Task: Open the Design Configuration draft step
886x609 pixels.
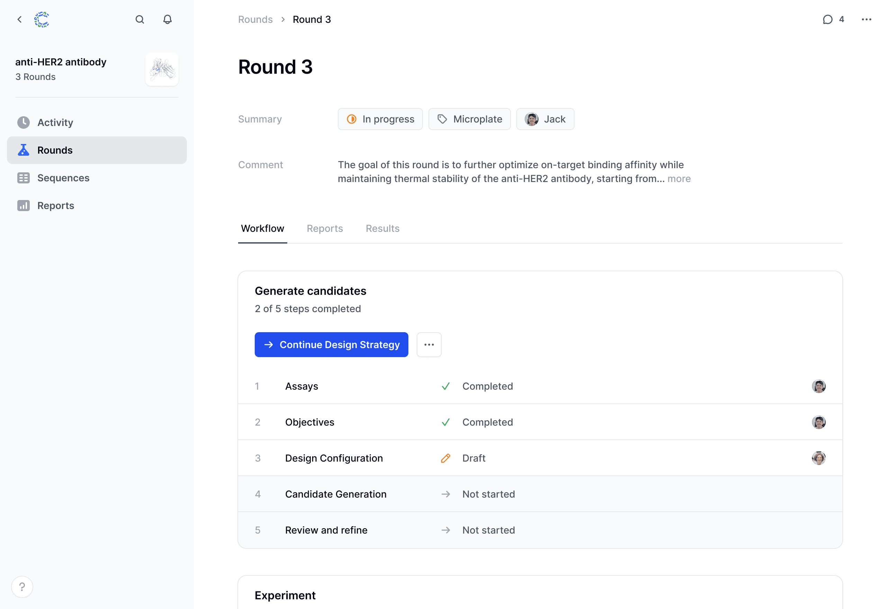Action: coord(334,458)
